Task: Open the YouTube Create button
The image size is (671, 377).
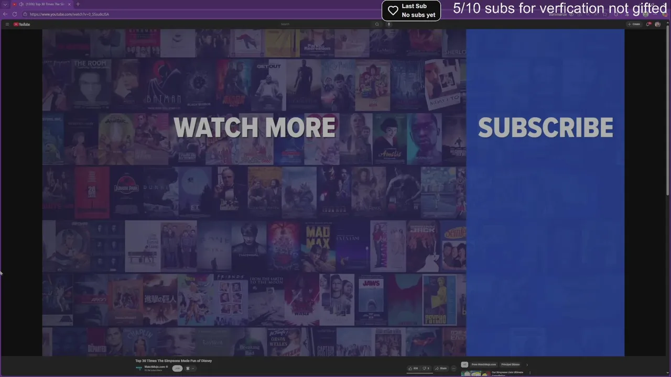Action: pos(634,24)
